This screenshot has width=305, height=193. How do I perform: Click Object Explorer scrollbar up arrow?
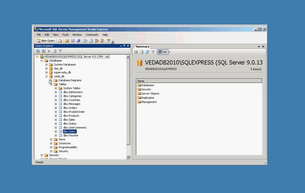point(128,57)
